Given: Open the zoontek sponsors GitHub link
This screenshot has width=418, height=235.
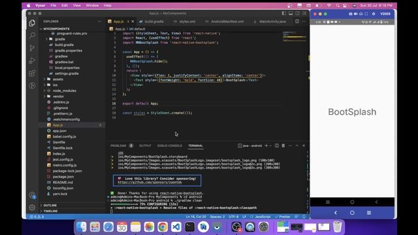Looking at the screenshot, I should pyautogui.click(x=150, y=182).
